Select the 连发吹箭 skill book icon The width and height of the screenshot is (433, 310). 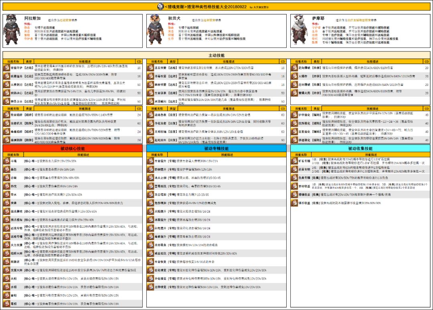pyautogui.click(x=150, y=67)
